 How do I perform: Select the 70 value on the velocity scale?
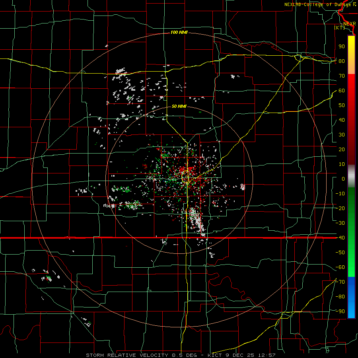(342, 76)
